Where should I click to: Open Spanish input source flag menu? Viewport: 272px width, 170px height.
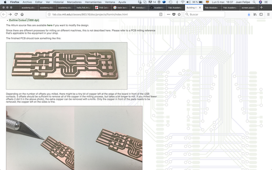click(207, 2)
